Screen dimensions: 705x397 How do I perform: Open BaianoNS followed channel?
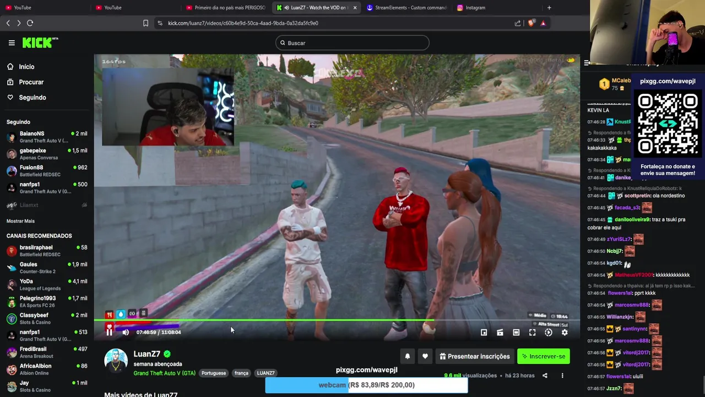point(47,137)
